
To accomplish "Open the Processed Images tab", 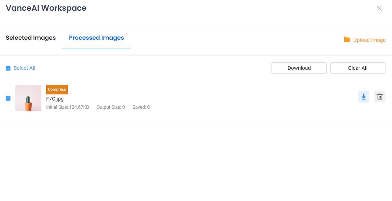I will coord(96,38).
